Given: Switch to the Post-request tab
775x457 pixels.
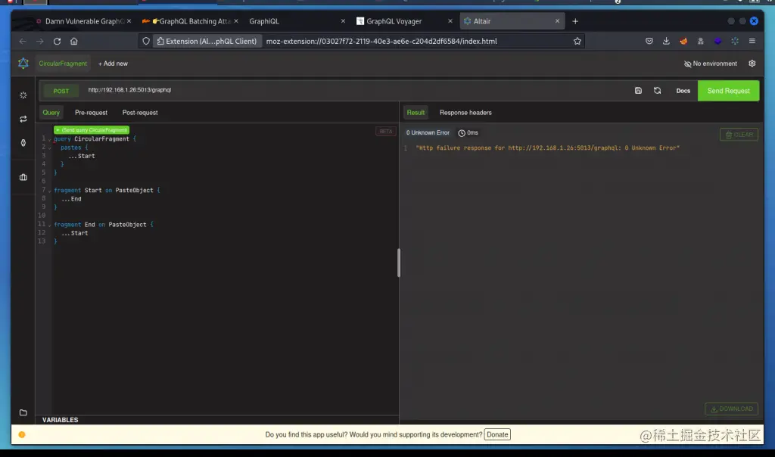Looking at the screenshot, I should coord(140,113).
